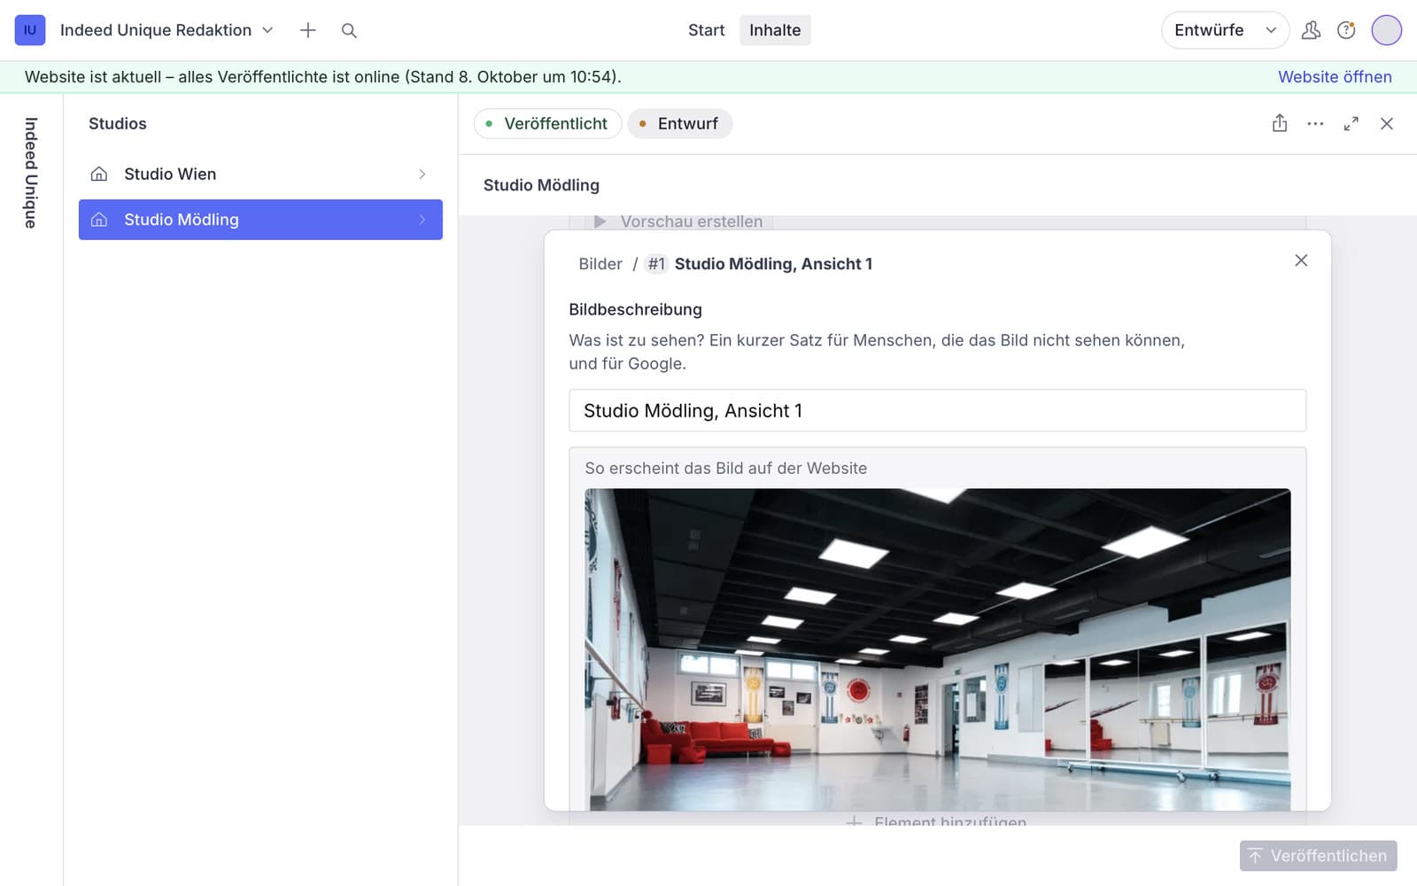Click the Studios pane heading
Image resolution: width=1417 pixels, height=886 pixels.
[118, 124]
